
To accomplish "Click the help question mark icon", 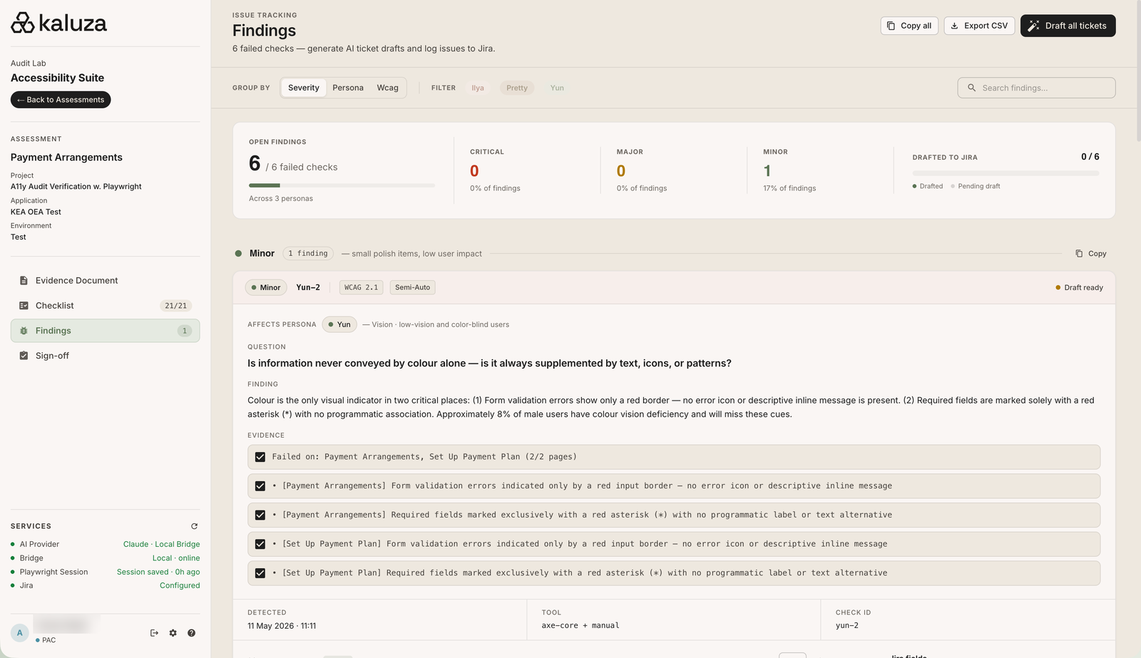I will coord(191,633).
